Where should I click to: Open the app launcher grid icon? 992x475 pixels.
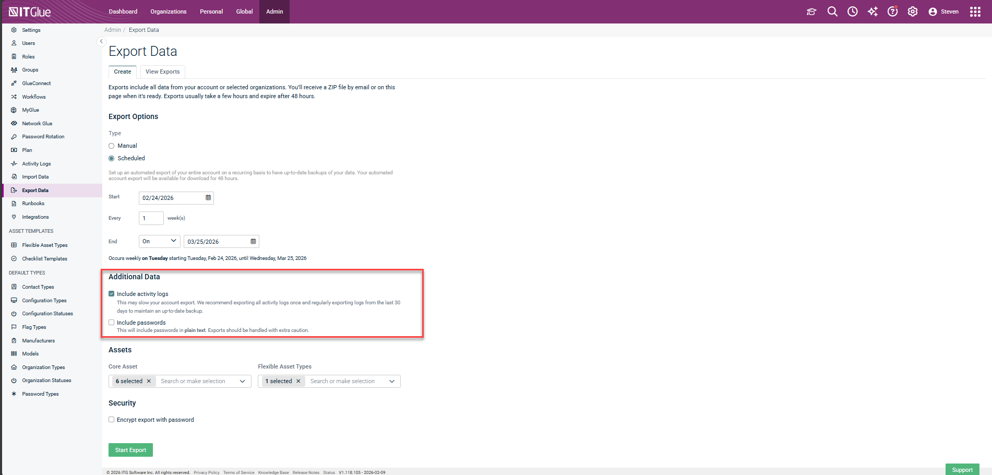(x=975, y=11)
